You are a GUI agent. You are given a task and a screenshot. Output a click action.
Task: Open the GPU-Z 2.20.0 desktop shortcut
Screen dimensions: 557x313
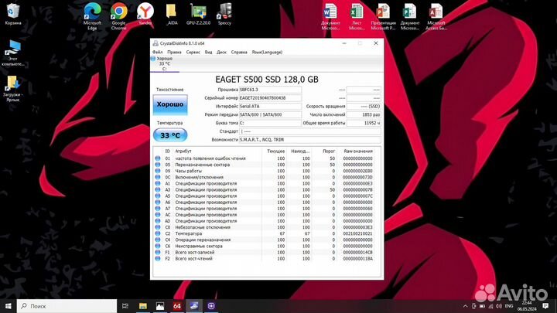[198, 14]
